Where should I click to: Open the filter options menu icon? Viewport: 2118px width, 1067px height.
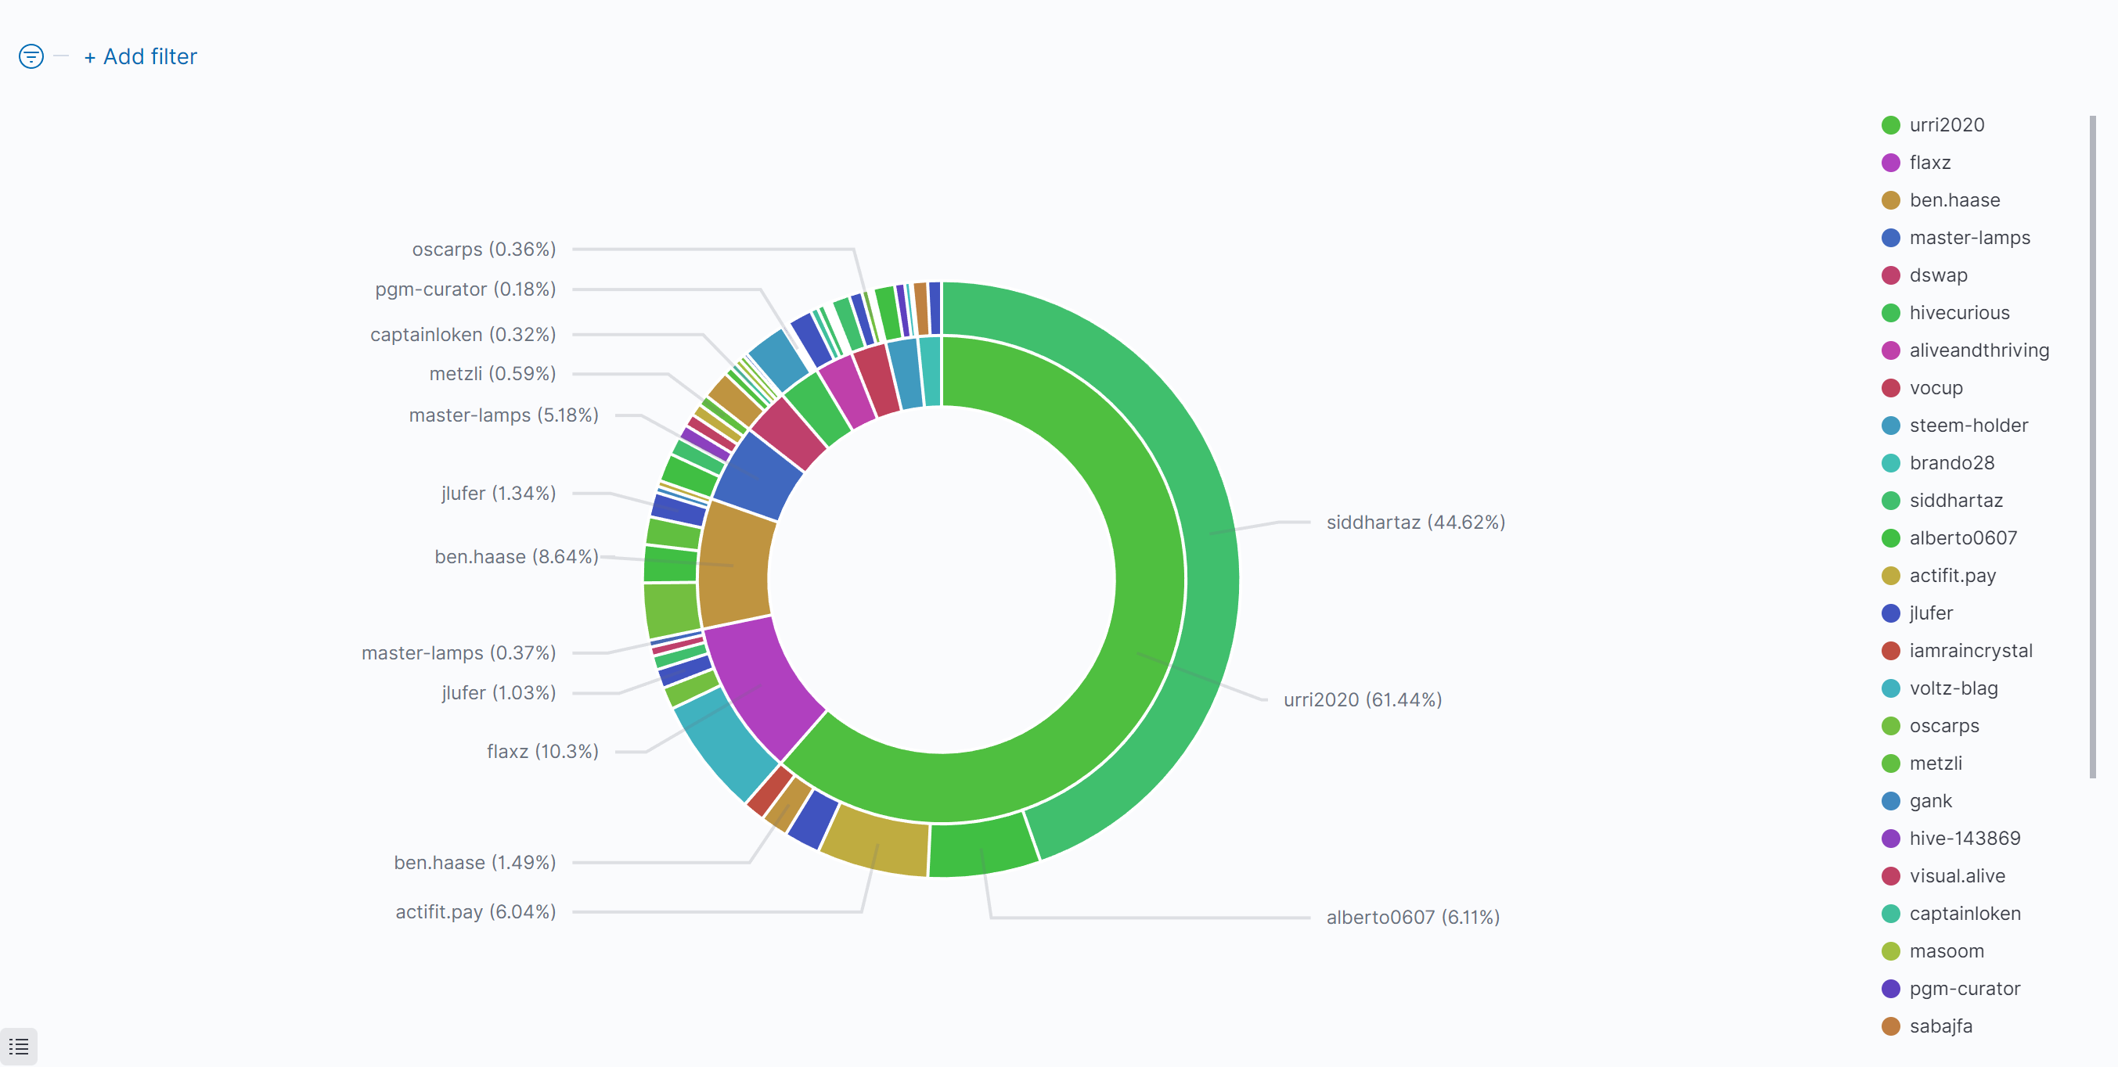point(31,56)
